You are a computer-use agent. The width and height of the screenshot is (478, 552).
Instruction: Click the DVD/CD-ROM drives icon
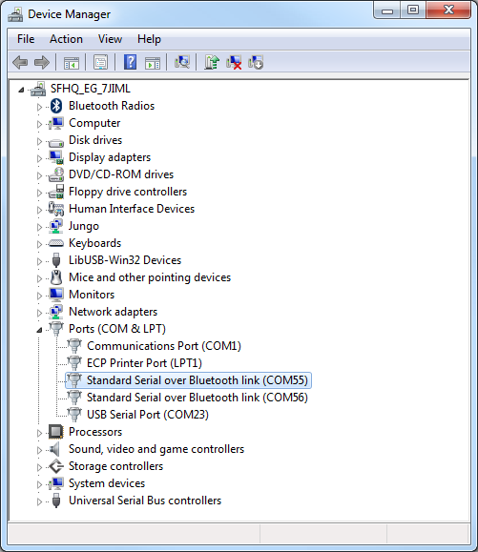pos(56,174)
